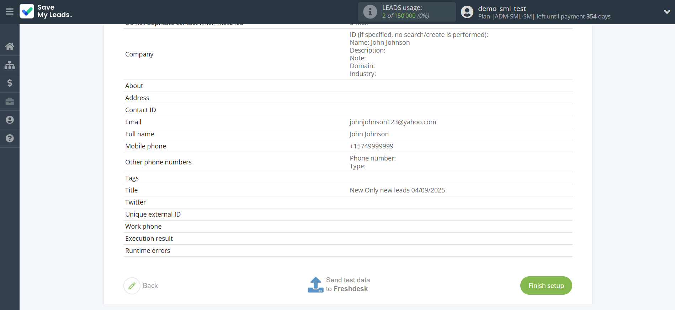Screen dimensions: 675x310
Task: Expand the account dropdown chevron
Action: [667, 12]
